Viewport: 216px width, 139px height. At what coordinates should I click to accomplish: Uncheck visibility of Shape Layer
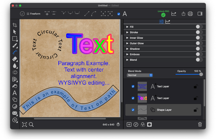point(133,110)
